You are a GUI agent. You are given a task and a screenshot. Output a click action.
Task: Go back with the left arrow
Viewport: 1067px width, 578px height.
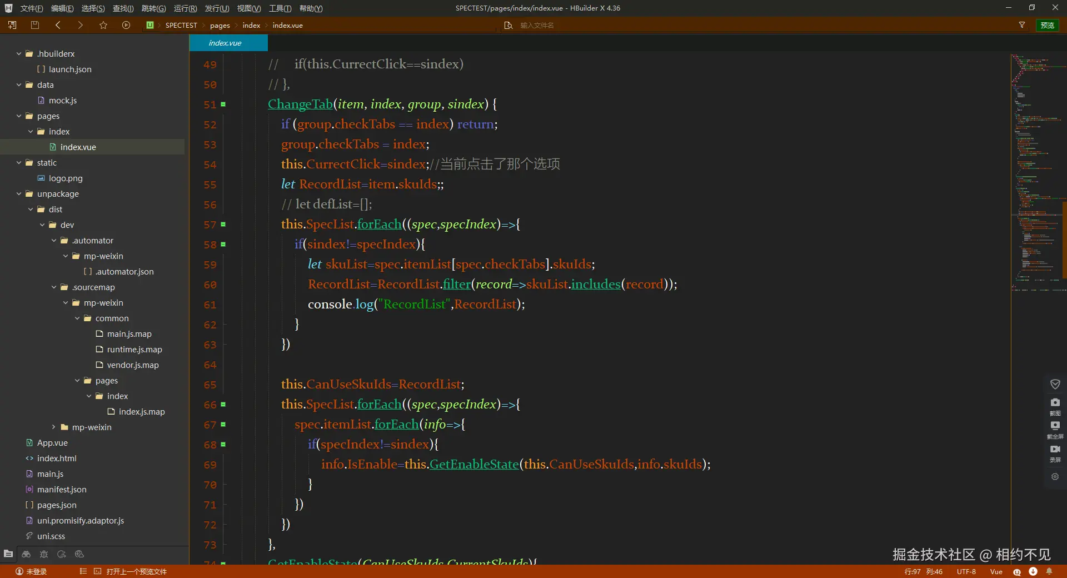[58, 25]
